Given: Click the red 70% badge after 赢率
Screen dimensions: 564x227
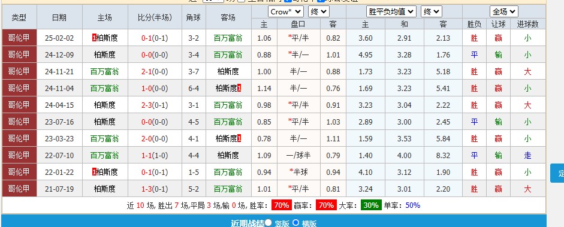Looking at the screenshot, I should (x=326, y=205).
